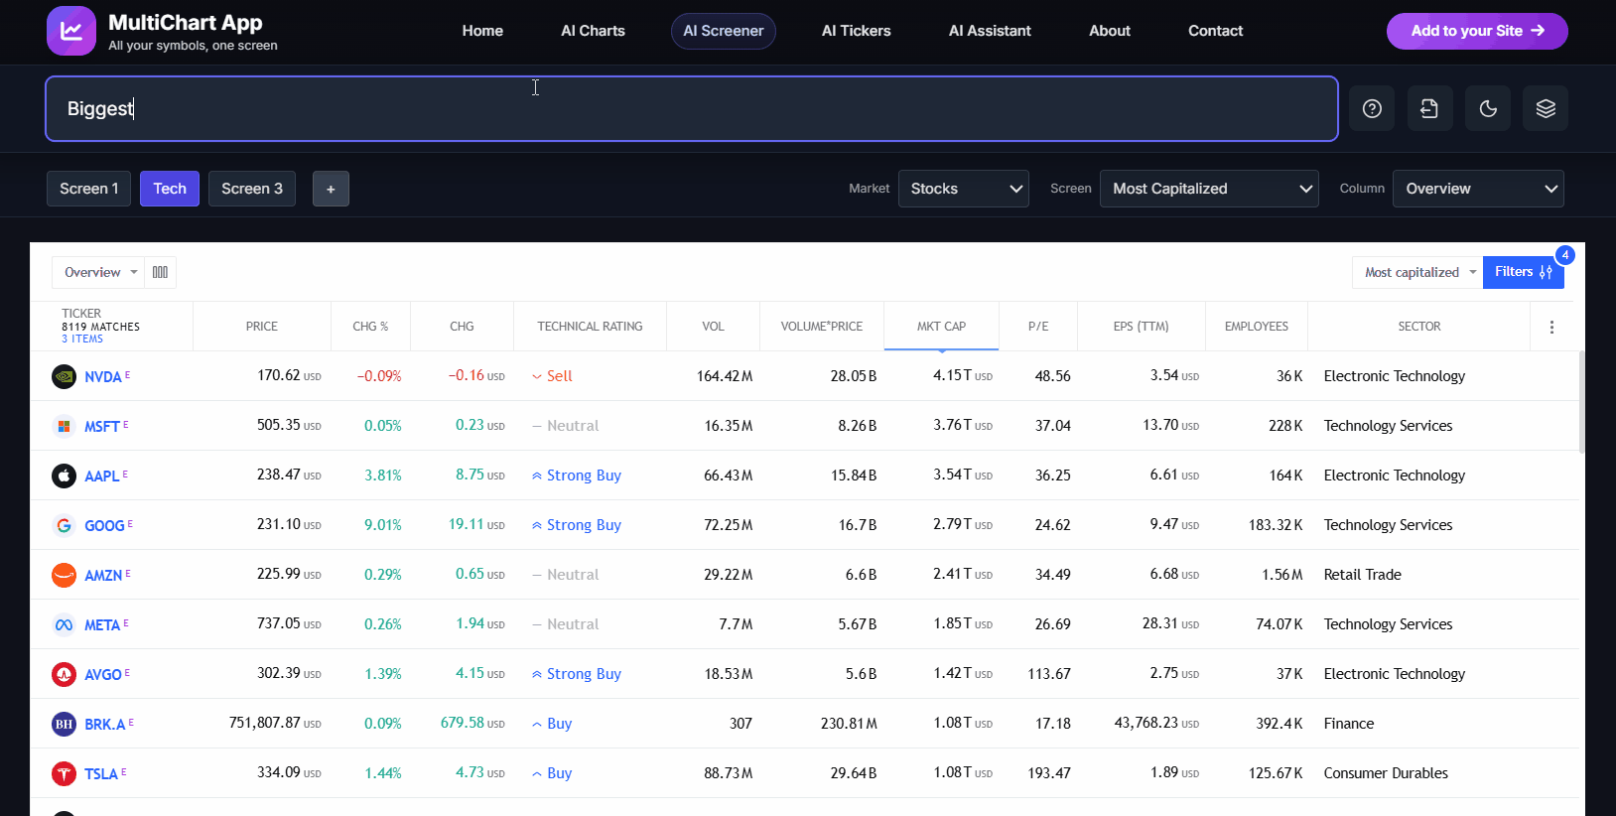Open the Market Stocks dropdown
Viewport: 1616px width, 816px height.
click(x=963, y=189)
